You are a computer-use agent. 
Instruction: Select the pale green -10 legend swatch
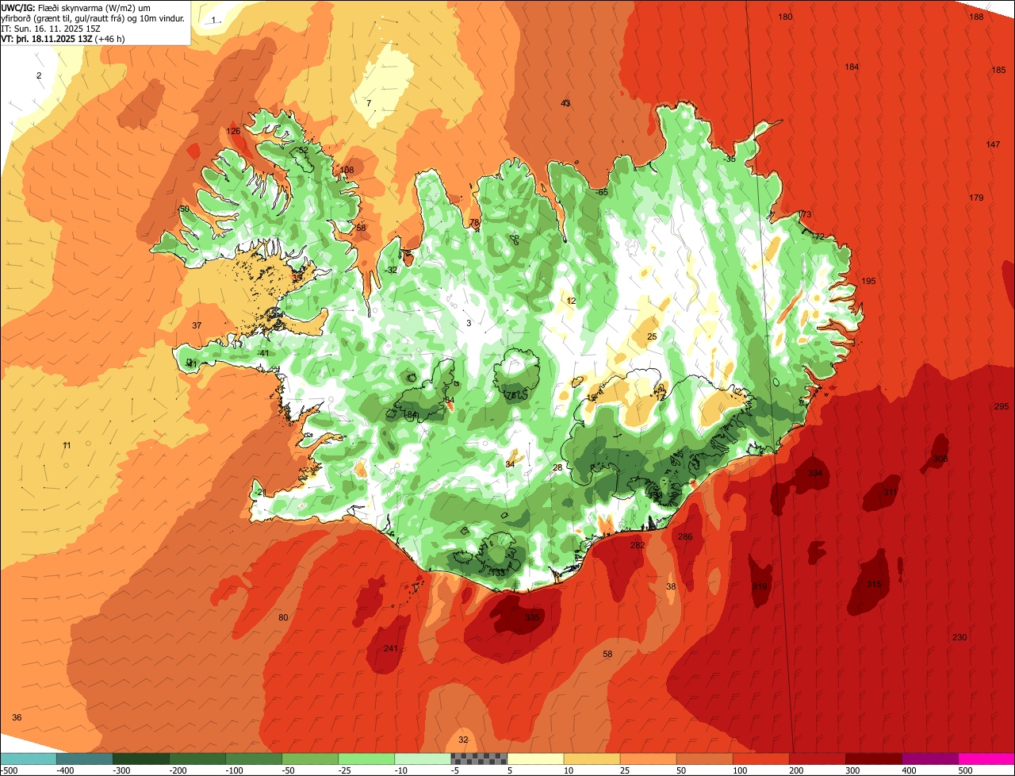click(423, 759)
